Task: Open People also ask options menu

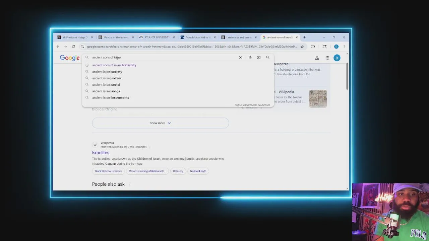Action: coord(129,184)
